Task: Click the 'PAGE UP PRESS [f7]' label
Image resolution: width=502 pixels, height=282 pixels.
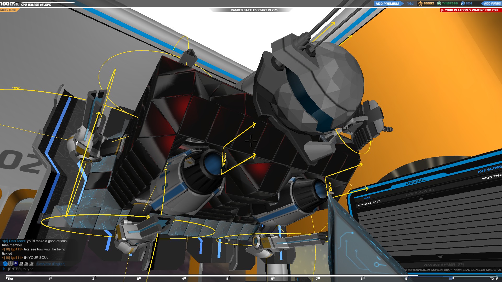Action: click(420, 192)
